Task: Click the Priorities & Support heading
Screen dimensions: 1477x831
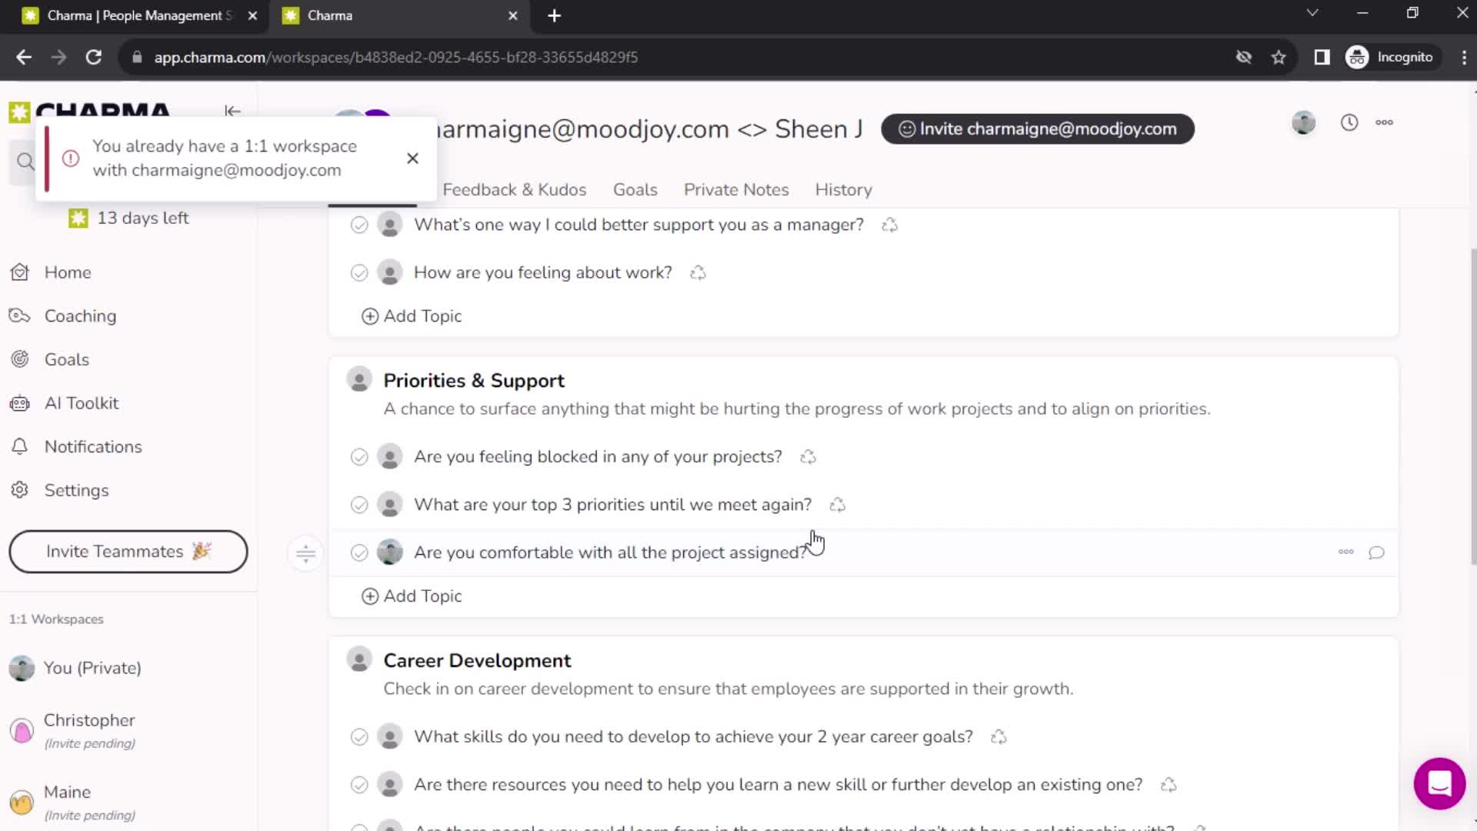Action: 474,381
